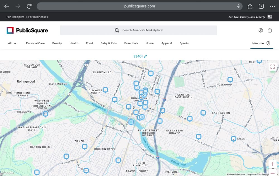Open the Food category

90,43
